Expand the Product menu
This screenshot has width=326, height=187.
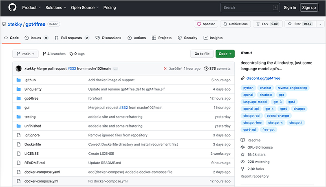point(31,7)
